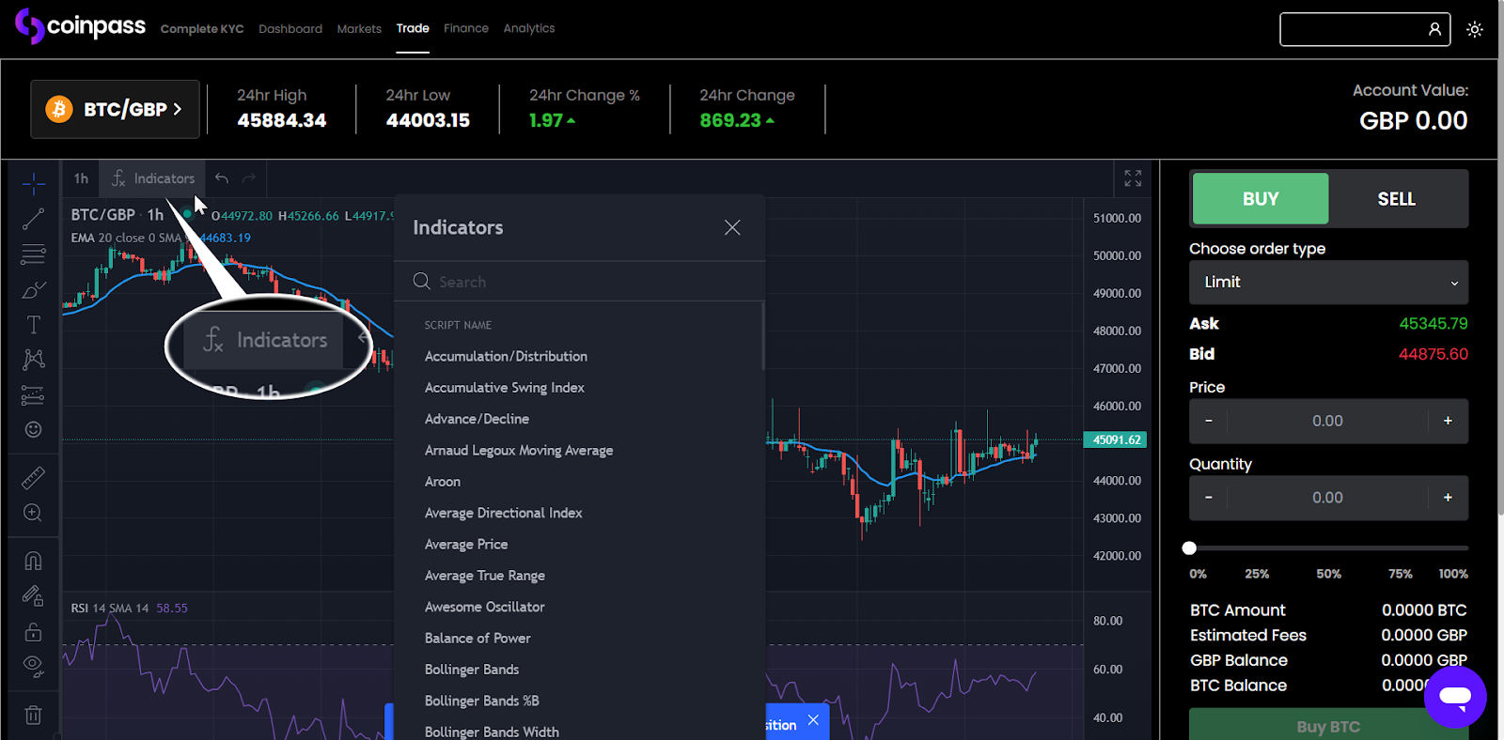The image size is (1504, 740).
Task: Select the trend line drawing tool
Action: (33, 219)
